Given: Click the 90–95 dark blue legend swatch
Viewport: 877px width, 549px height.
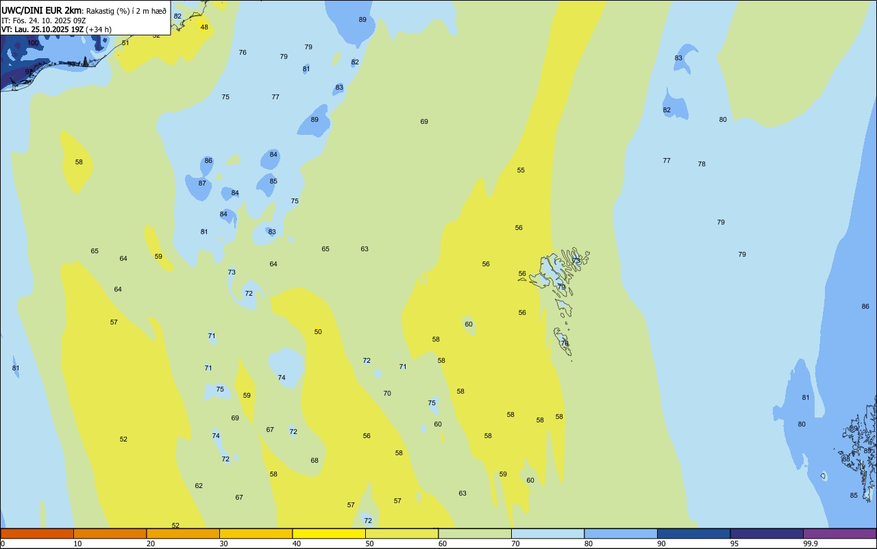Looking at the screenshot, I should 693,533.
